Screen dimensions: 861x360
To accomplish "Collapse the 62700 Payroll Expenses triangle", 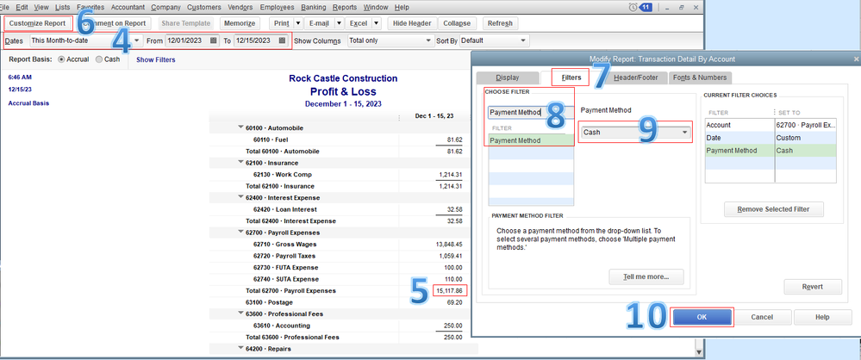I will [240, 233].
